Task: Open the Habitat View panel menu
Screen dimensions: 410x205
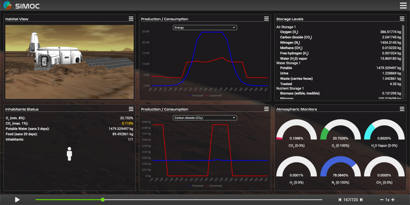Action: click(131, 19)
